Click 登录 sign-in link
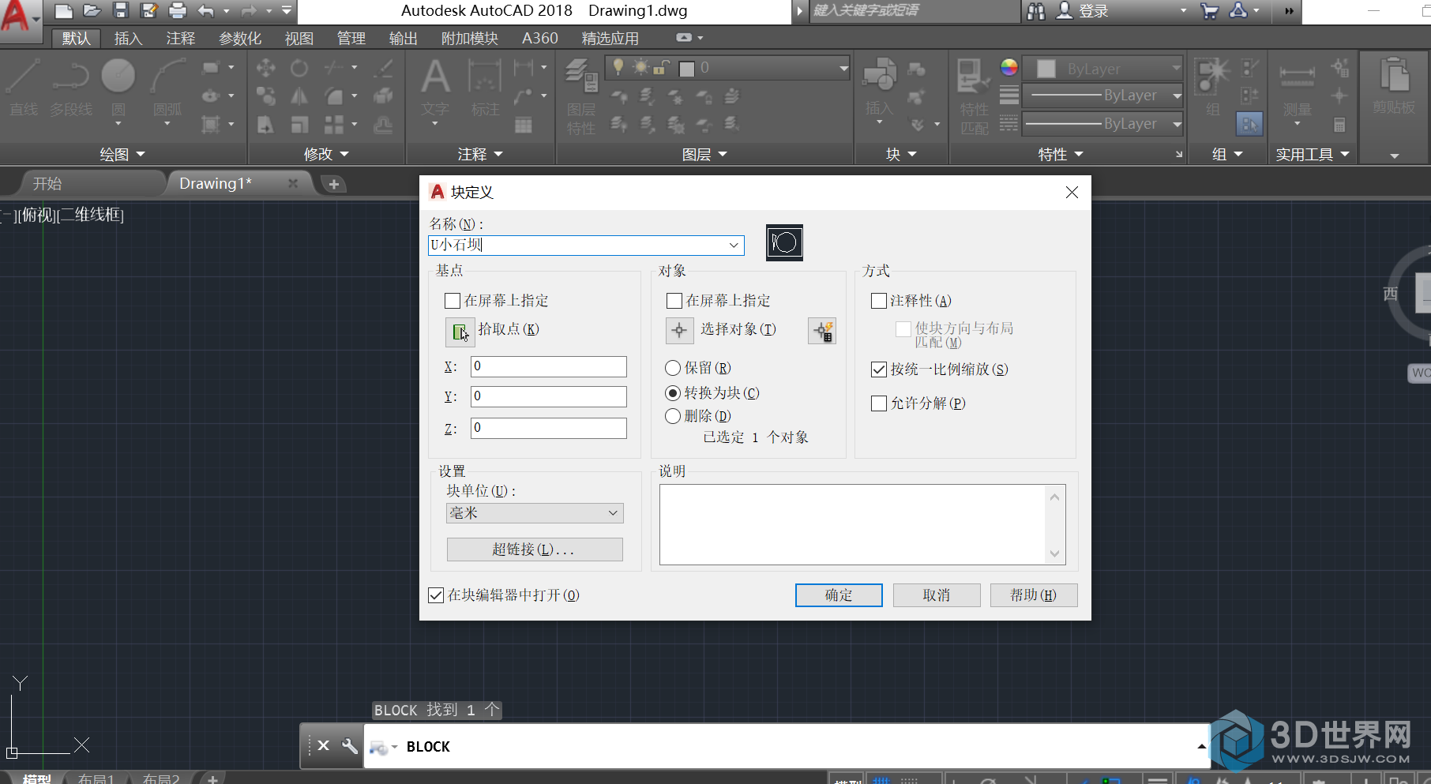1431x784 pixels. coord(1094,11)
